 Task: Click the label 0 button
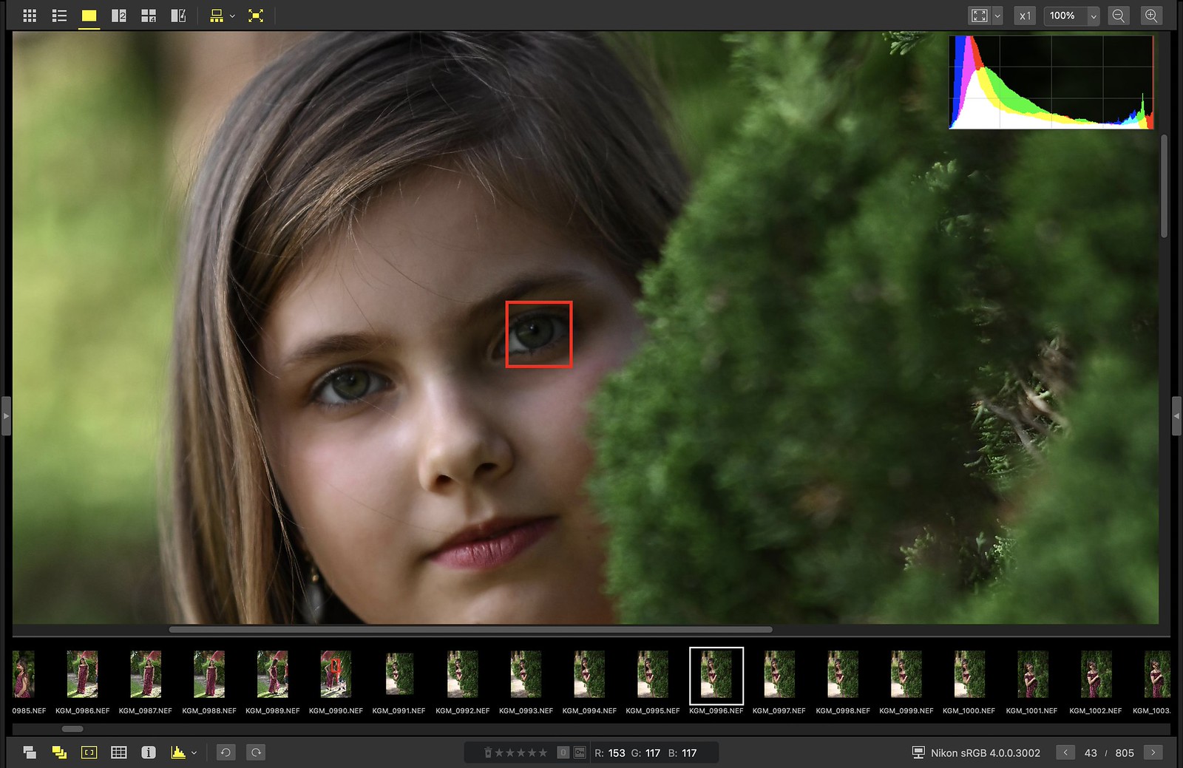[563, 752]
